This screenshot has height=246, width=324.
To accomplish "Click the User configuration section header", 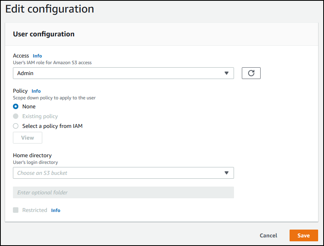I will point(43,34).
